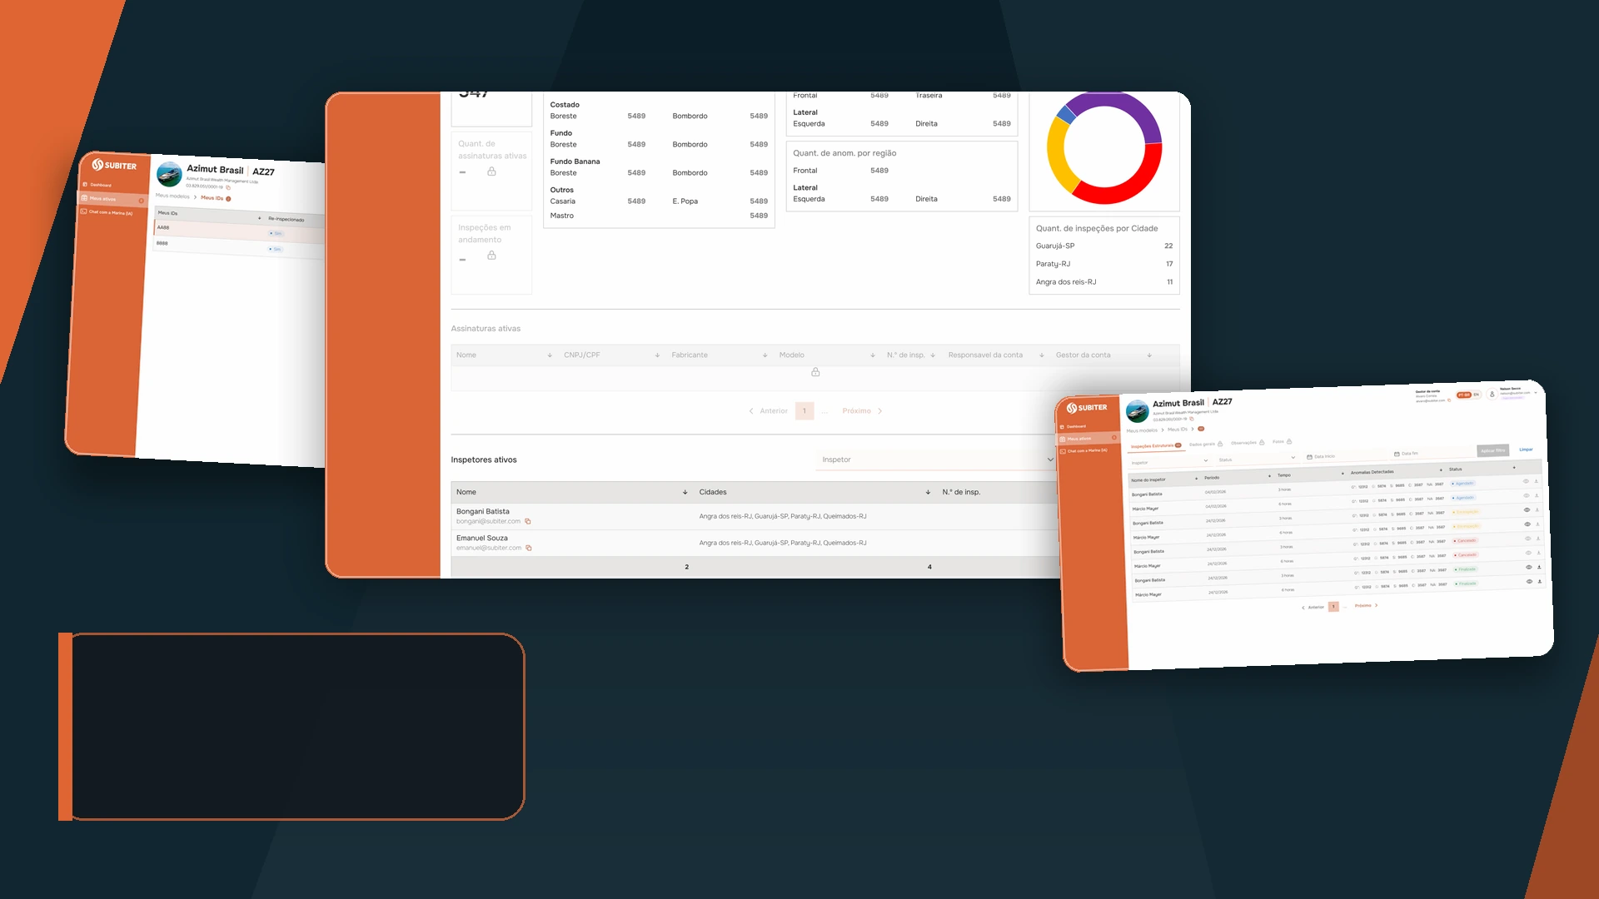Switch to the Observações tab
Viewport: 1599px width, 899px height.
[1248, 443]
